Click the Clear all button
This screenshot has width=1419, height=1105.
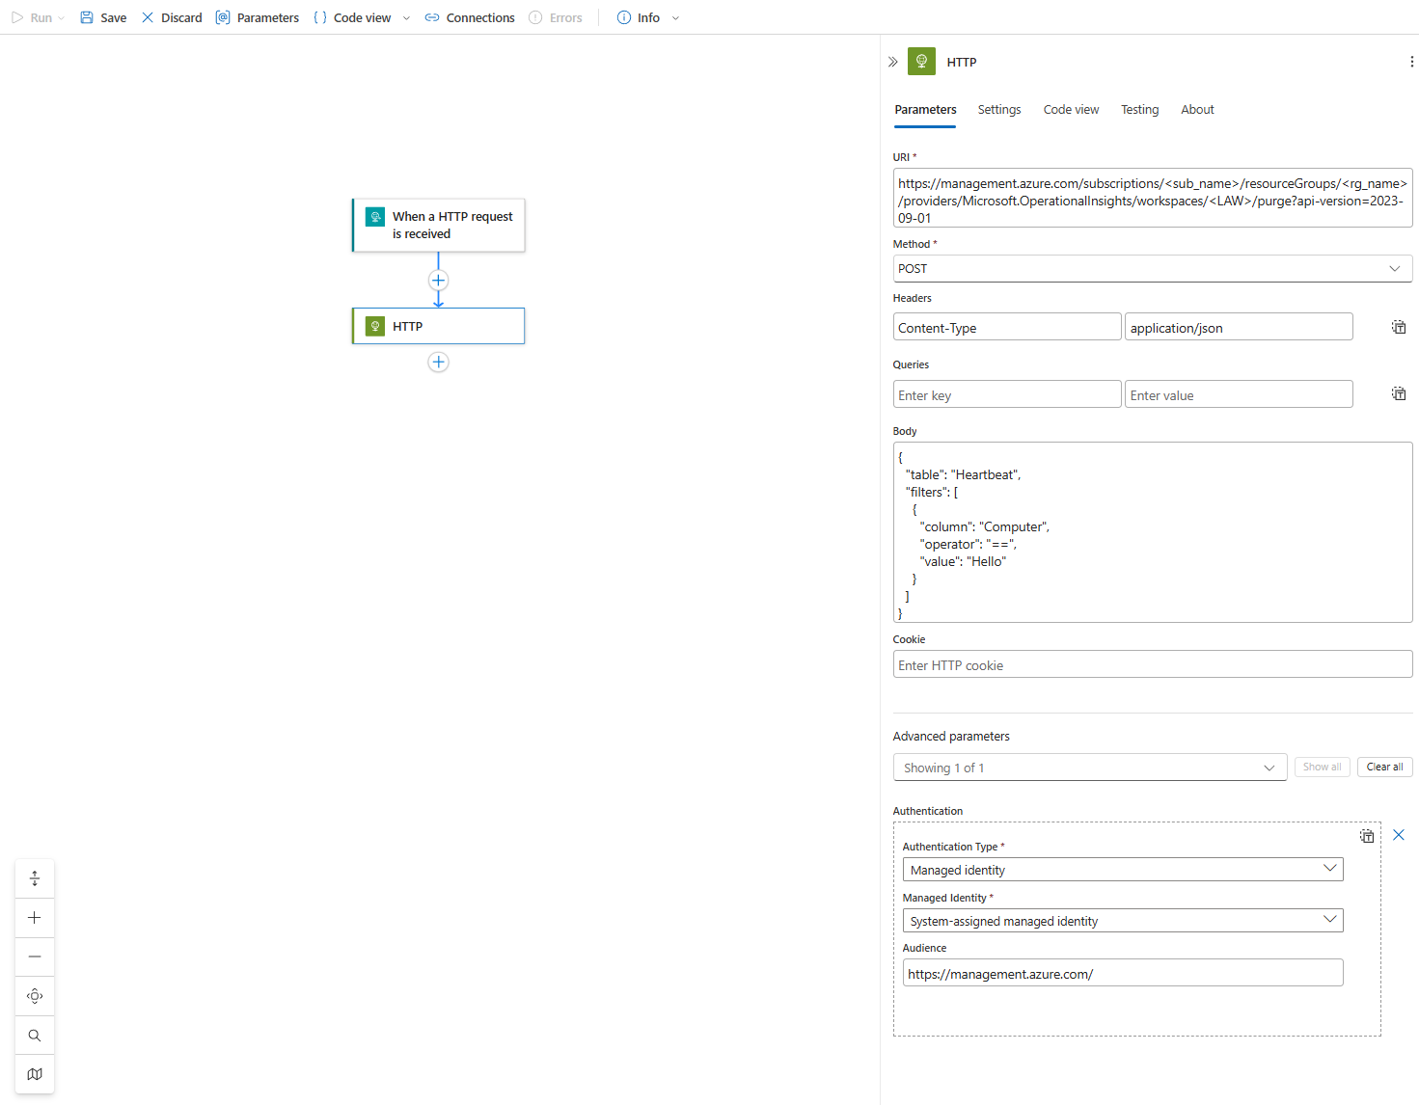tap(1384, 767)
